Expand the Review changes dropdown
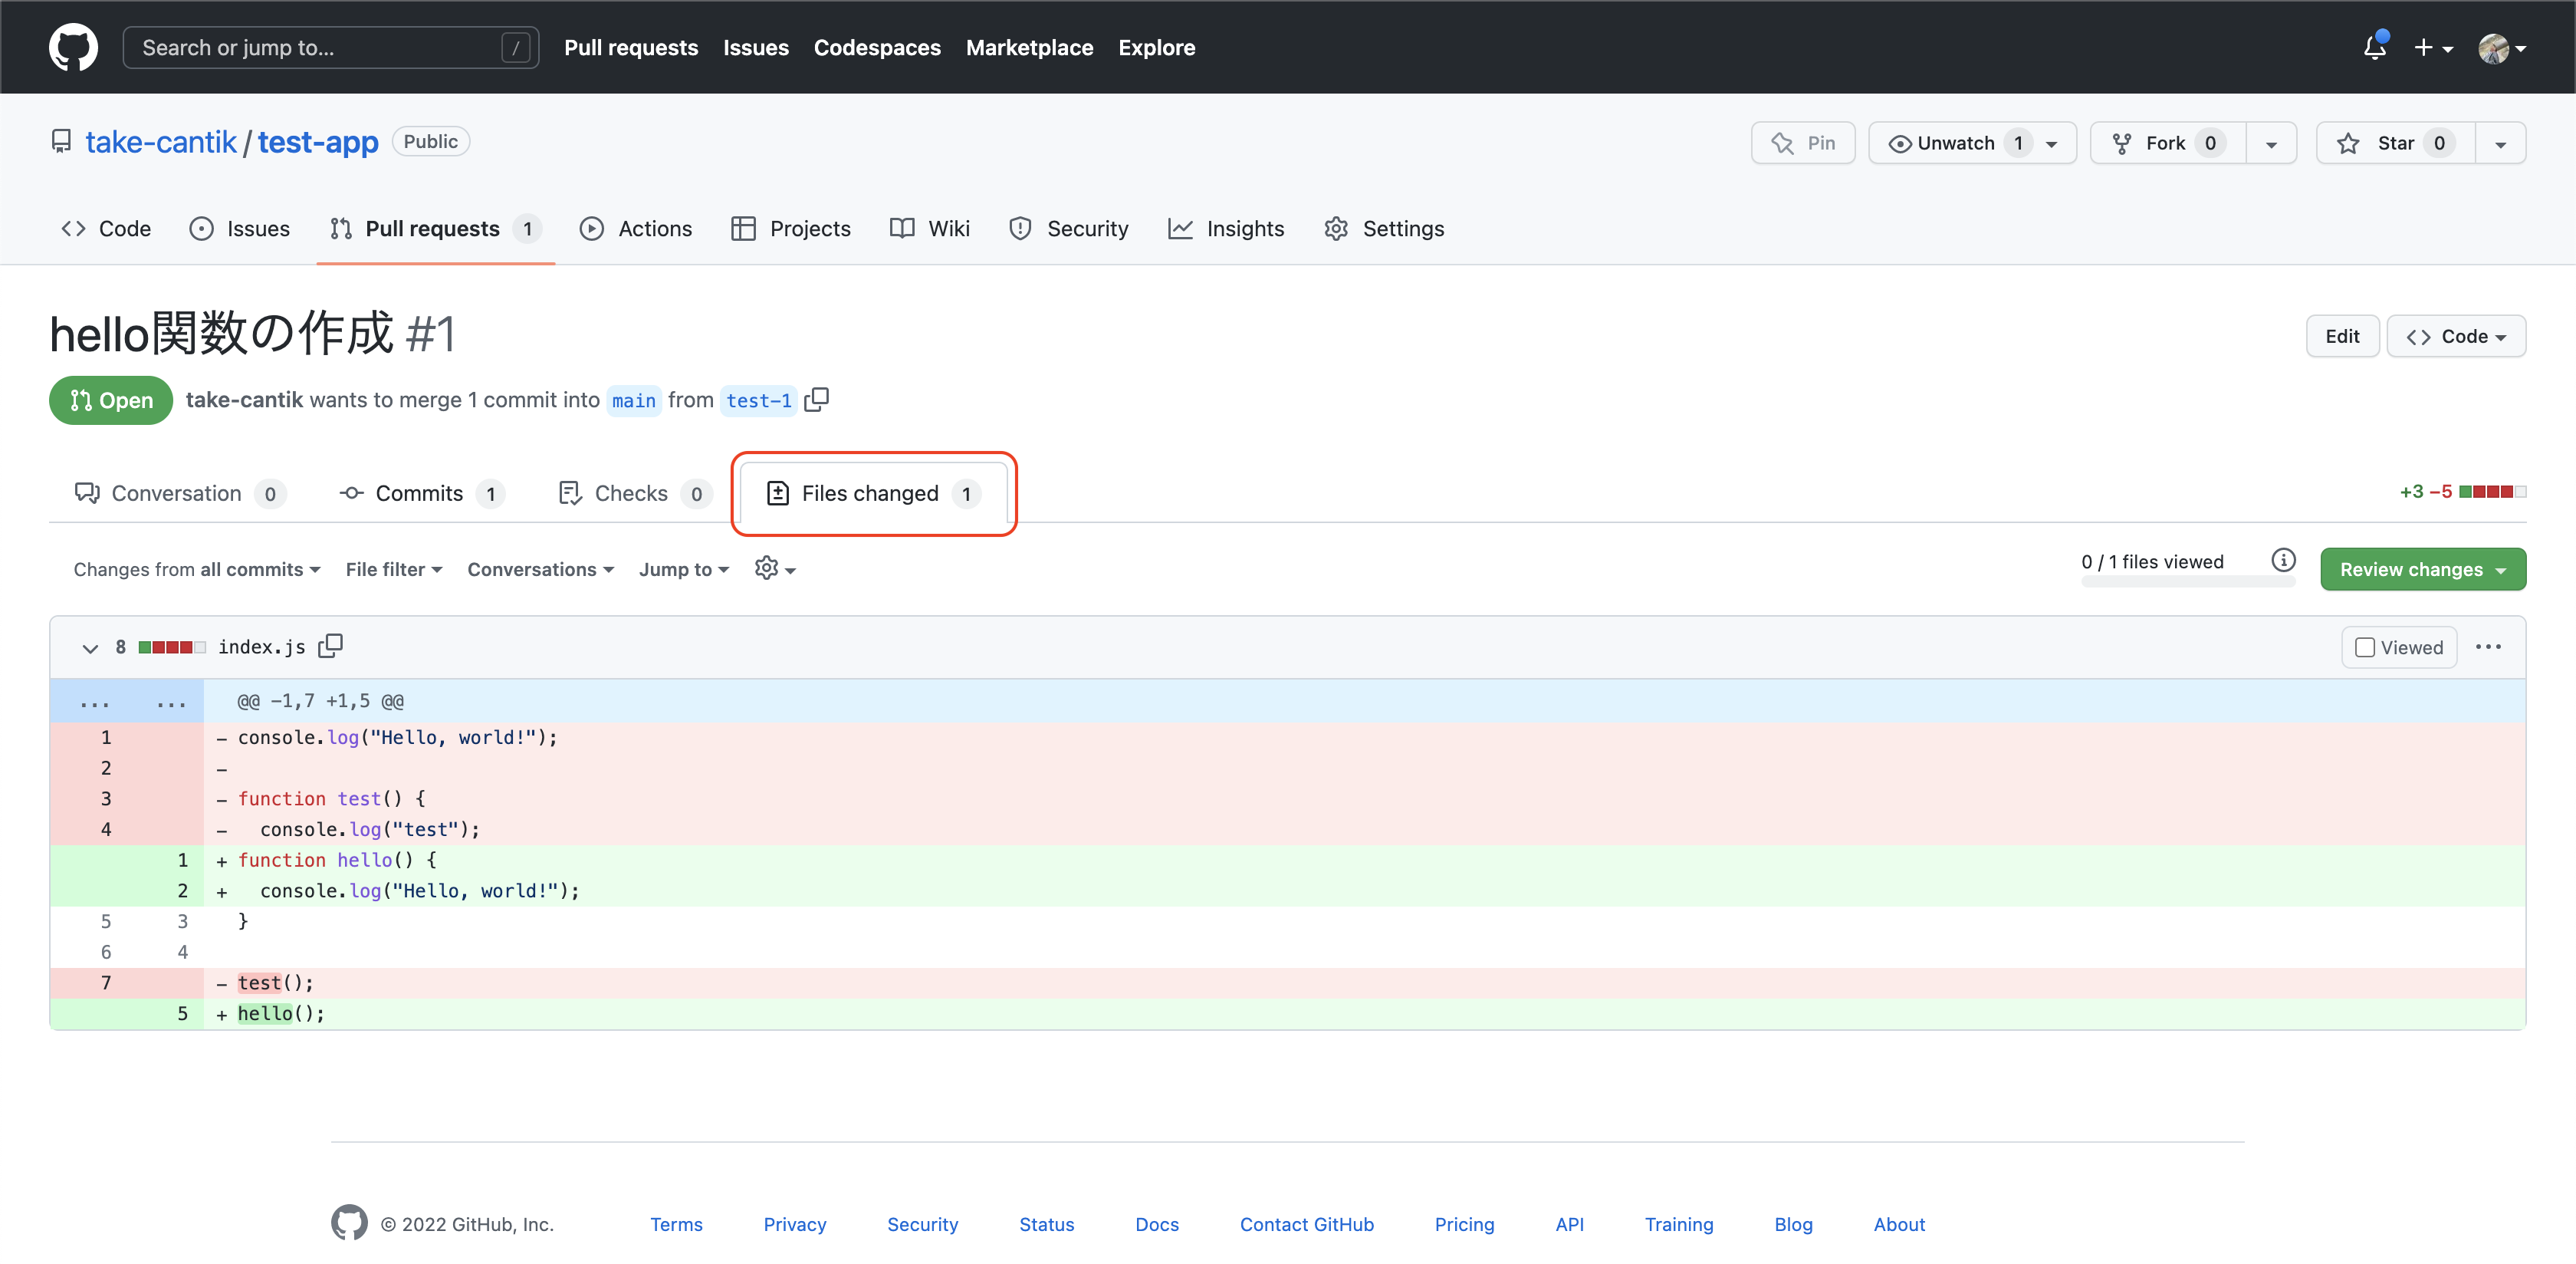2576x1264 pixels. 2422,569
